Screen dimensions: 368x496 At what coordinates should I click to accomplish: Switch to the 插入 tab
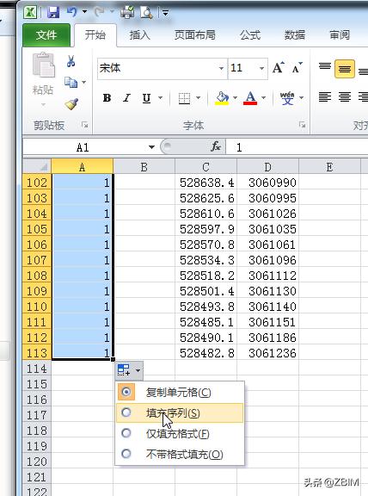(139, 34)
